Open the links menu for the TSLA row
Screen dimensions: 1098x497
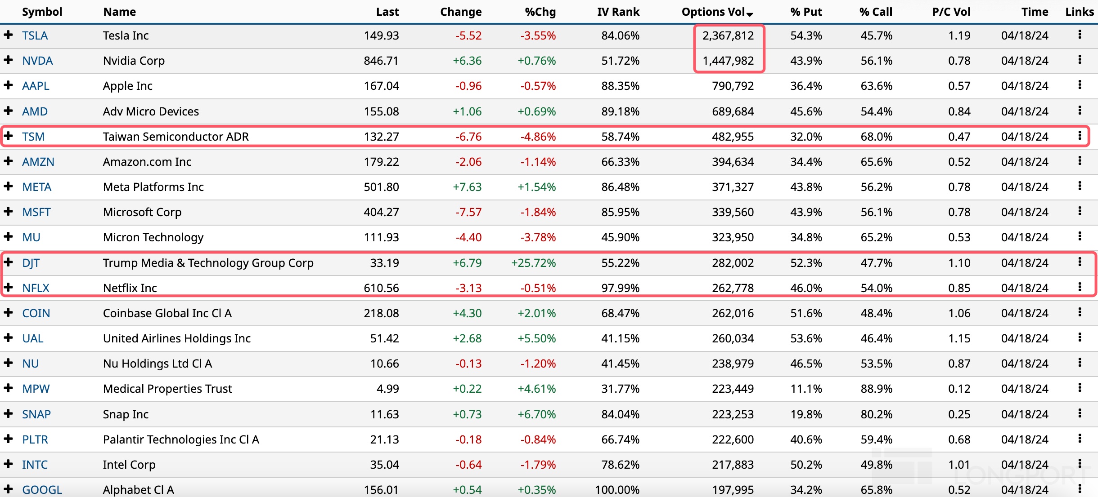[1080, 35]
